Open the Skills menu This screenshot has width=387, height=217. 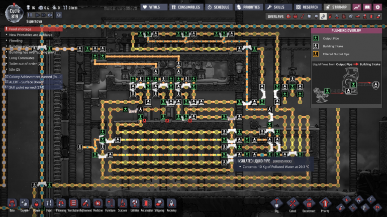(x=278, y=7)
